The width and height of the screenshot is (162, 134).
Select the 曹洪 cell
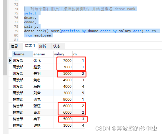pyautogui.click(x=43, y=113)
